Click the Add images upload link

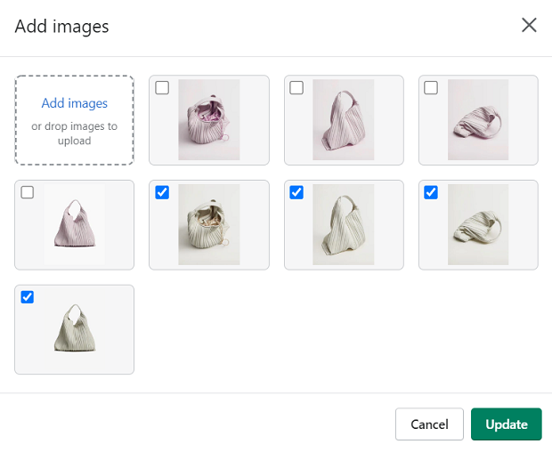pos(74,103)
